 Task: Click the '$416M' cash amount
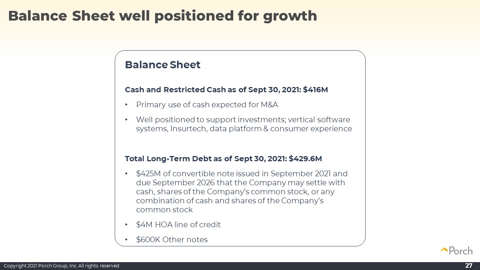[315, 90]
